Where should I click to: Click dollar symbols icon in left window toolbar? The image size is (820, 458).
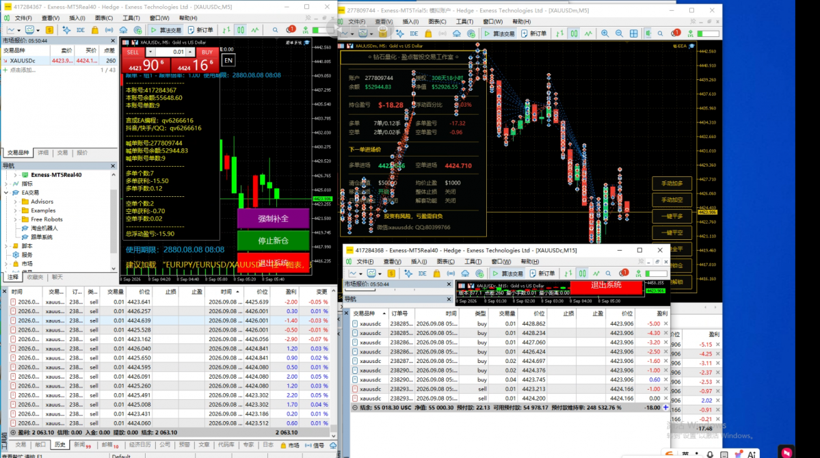pyautogui.click(x=49, y=30)
